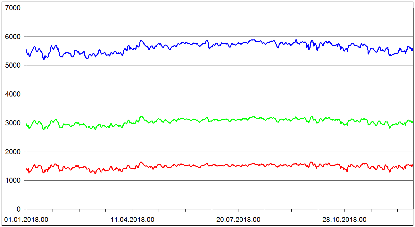Select the 0 label at the axis origin
Screen dimensions: 415x227
19,209
